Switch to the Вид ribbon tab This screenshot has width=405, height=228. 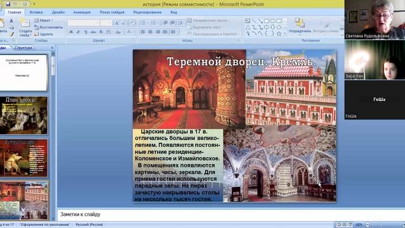[x=174, y=12]
